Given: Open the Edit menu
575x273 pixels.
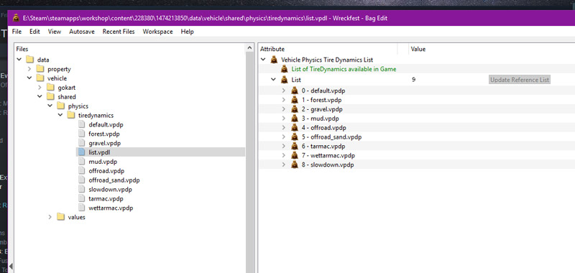Looking at the screenshot, I should pos(34,32).
